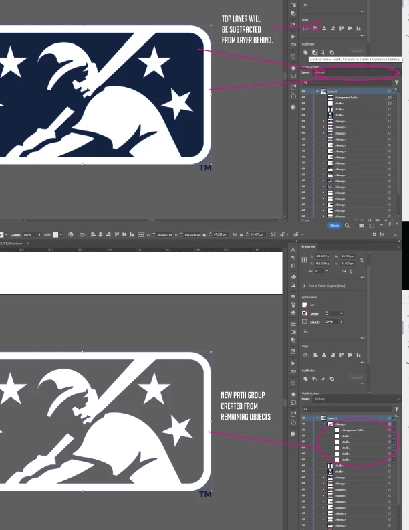Open the Paragraph panel dock icon

click(x=293, y=258)
